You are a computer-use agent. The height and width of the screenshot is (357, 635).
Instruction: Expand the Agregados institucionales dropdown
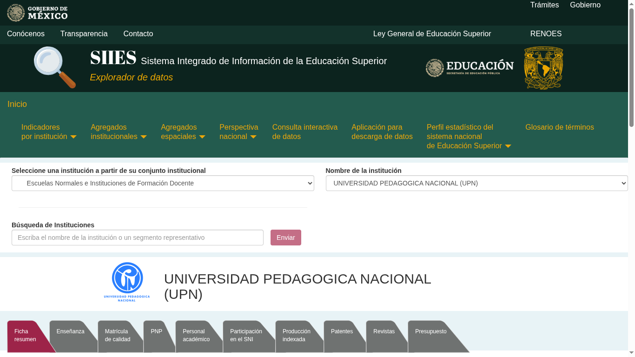(x=118, y=132)
